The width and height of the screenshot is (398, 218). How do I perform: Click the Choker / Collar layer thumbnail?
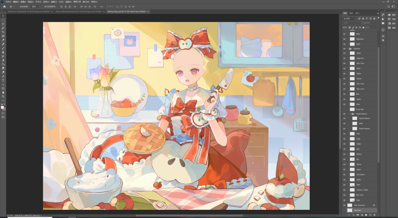352,190
